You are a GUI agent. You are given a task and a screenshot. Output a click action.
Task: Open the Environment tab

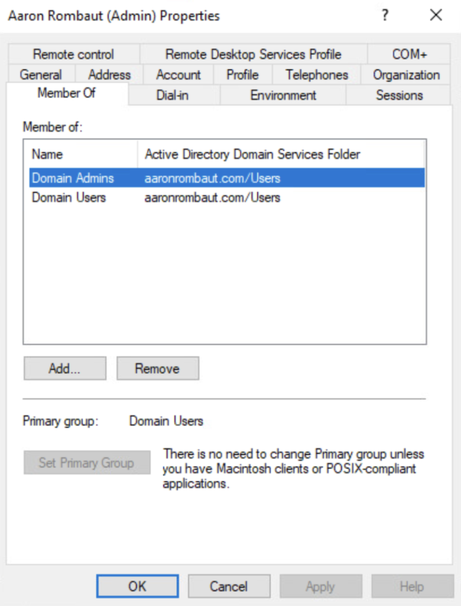tap(283, 95)
